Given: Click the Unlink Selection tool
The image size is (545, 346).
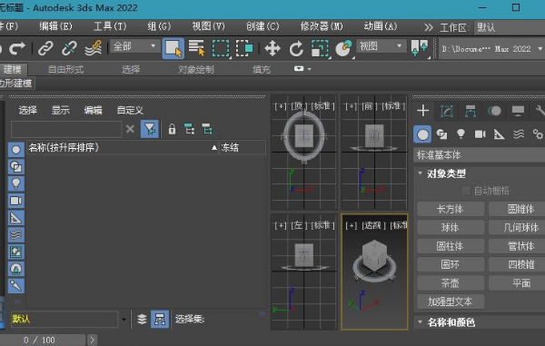Looking at the screenshot, I should [x=69, y=48].
